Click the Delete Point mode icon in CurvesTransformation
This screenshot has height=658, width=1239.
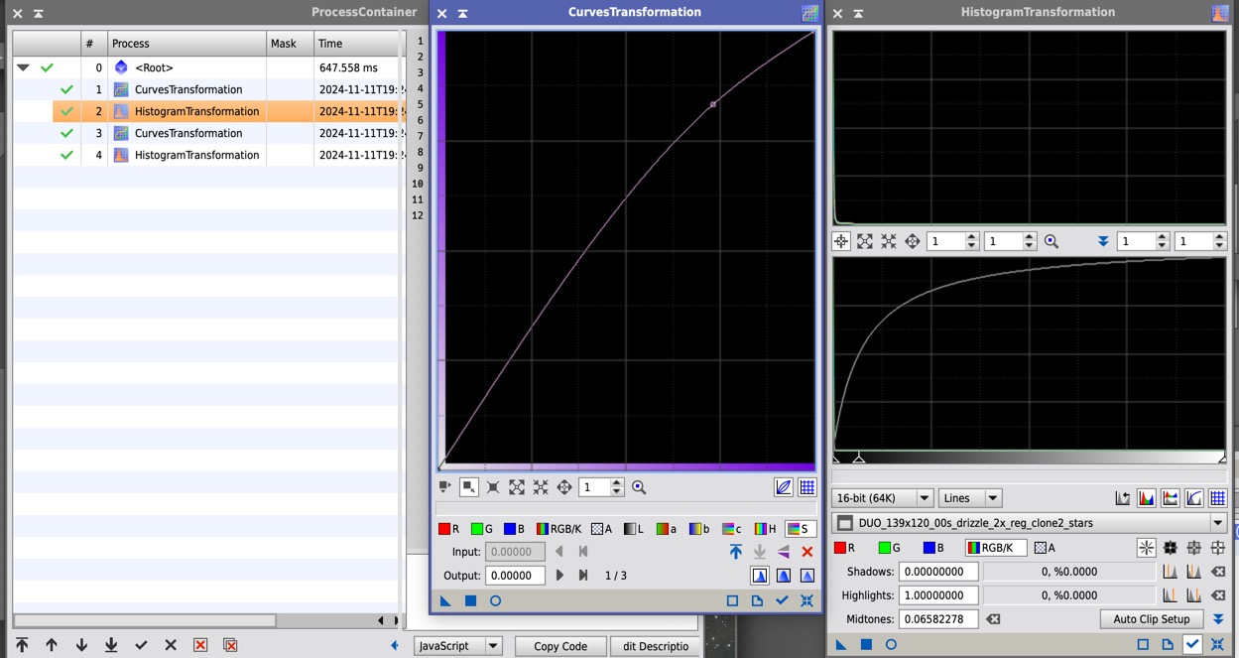tap(493, 487)
